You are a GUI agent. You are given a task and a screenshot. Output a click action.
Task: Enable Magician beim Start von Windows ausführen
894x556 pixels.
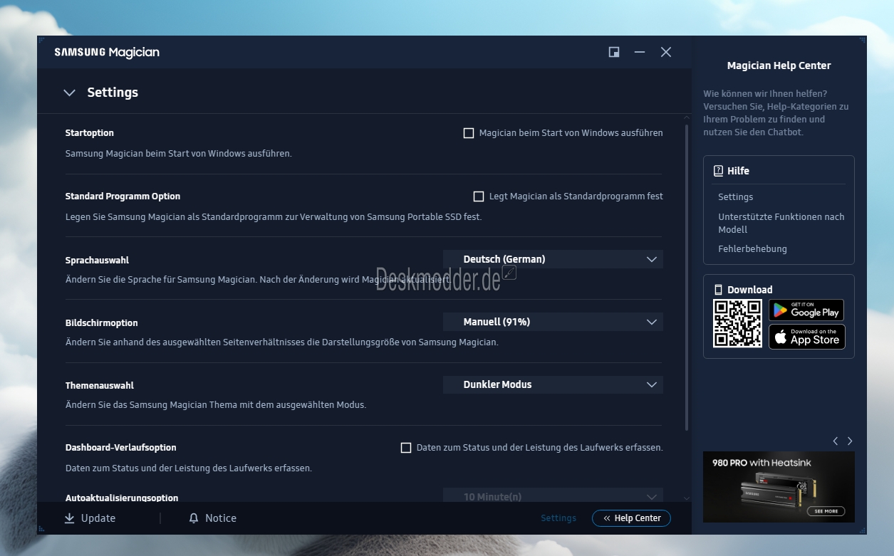(469, 133)
